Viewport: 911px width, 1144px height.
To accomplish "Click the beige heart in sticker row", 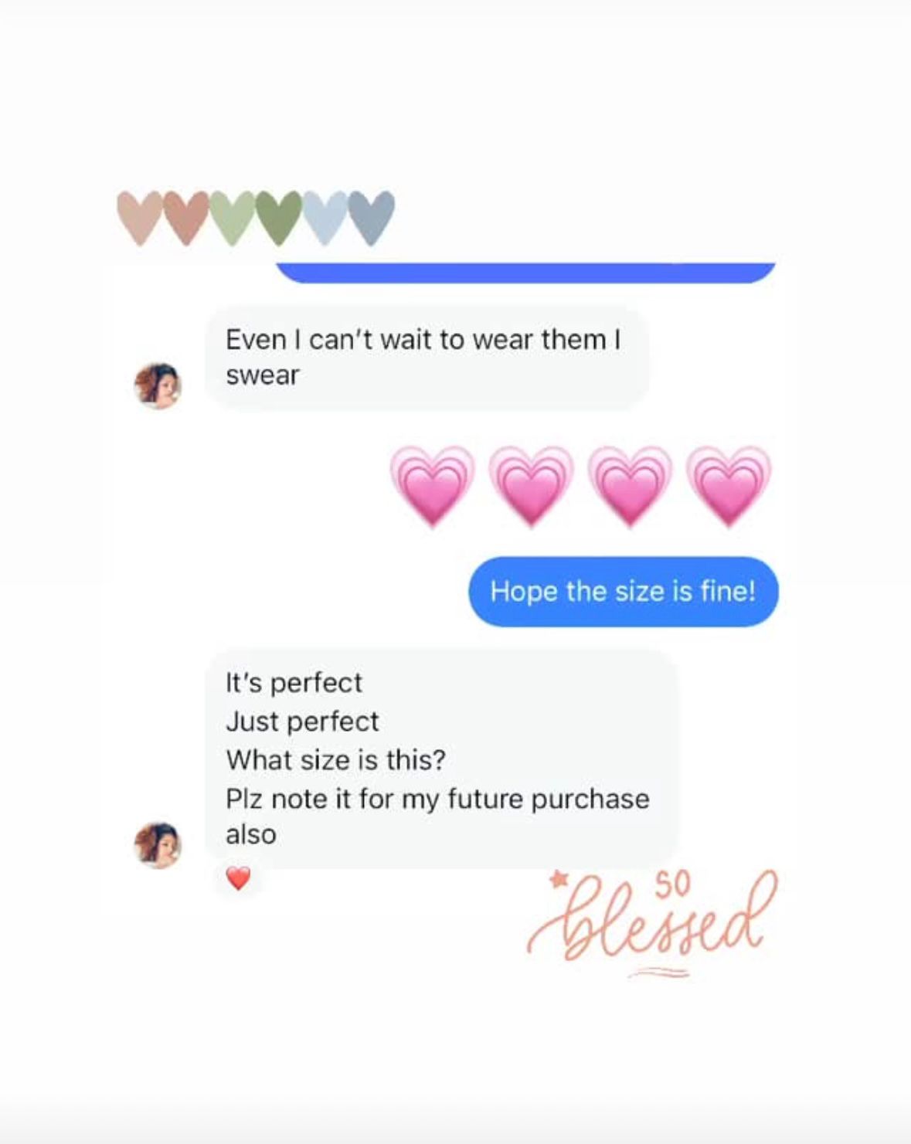I will point(140,218).
